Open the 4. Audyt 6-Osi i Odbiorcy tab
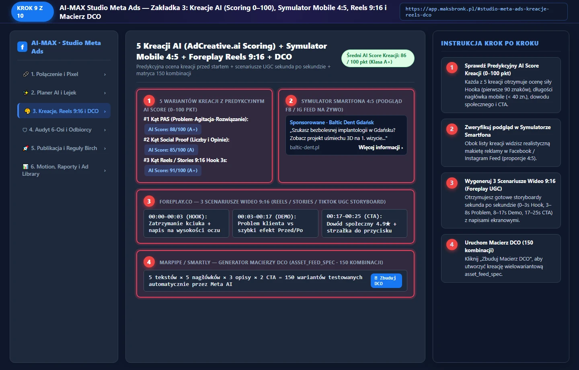Image resolution: width=579 pixels, height=370 pixels. pyautogui.click(x=64, y=129)
